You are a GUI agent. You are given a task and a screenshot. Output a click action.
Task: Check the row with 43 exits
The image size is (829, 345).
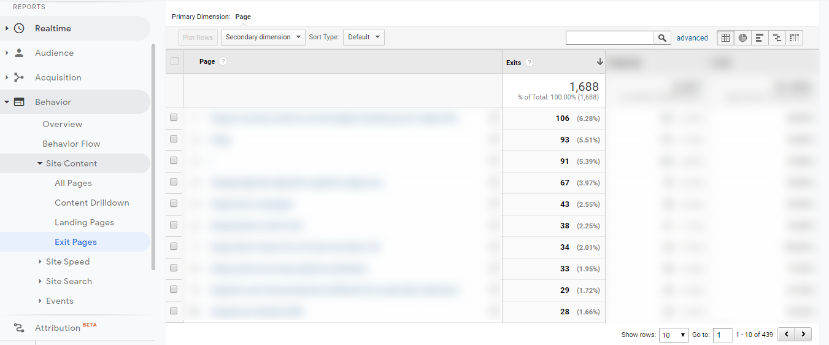174,203
